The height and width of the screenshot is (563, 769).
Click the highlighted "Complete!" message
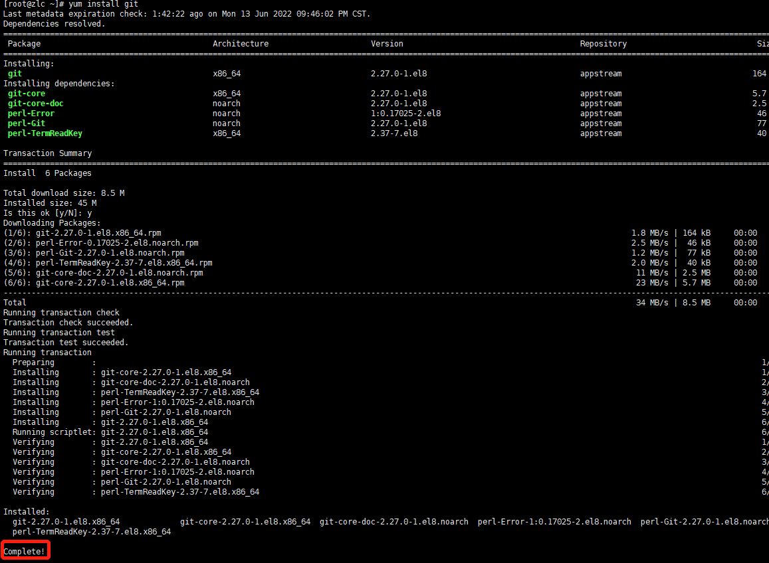click(x=25, y=551)
